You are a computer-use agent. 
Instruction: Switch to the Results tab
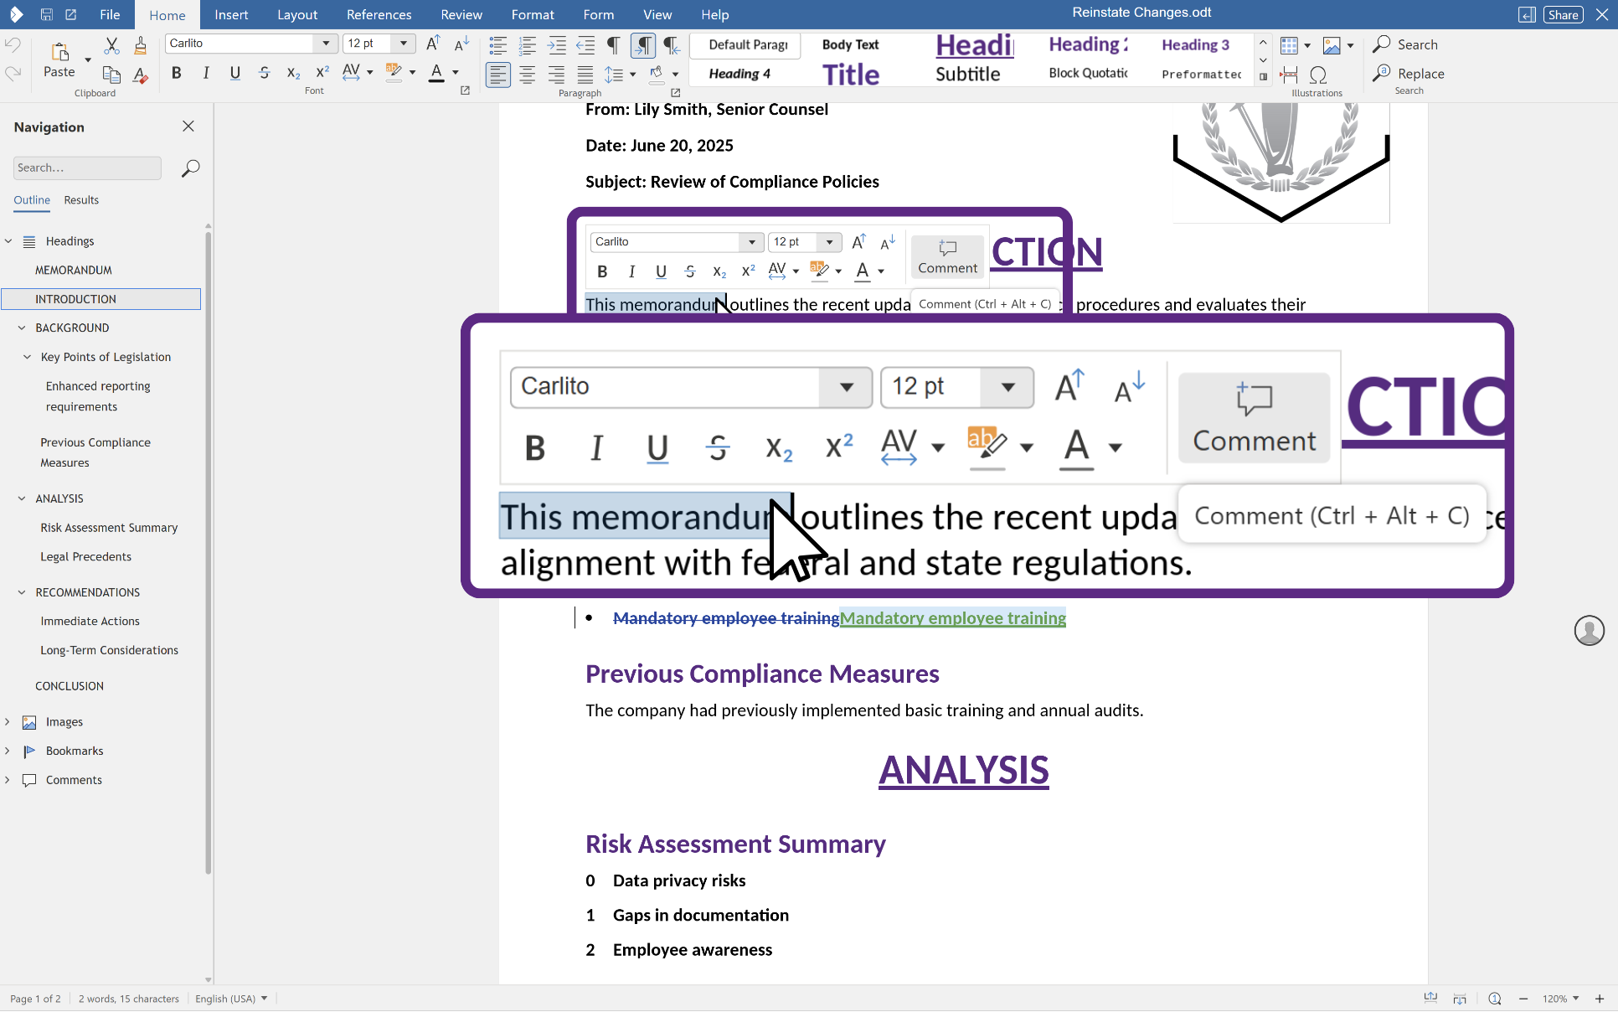pyautogui.click(x=81, y=200)
